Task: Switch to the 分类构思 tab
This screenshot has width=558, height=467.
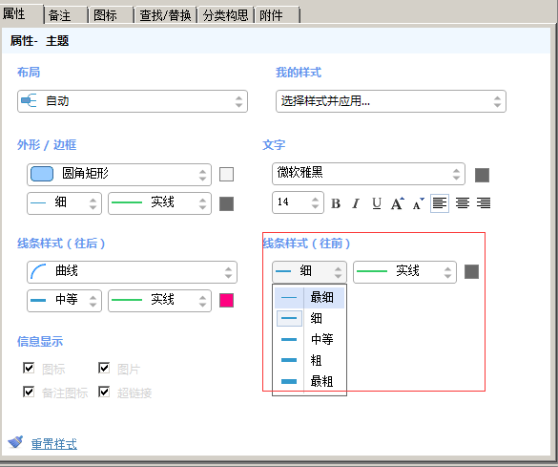Action: 226,15
